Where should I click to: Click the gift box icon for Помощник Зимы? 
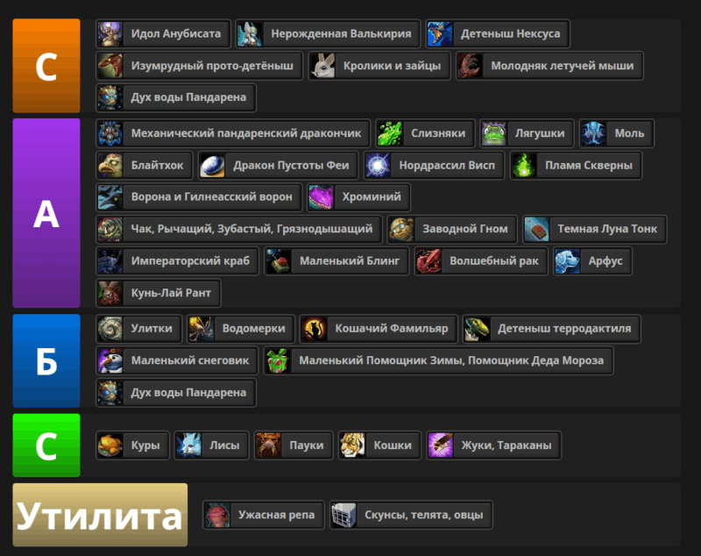point(278,360)
